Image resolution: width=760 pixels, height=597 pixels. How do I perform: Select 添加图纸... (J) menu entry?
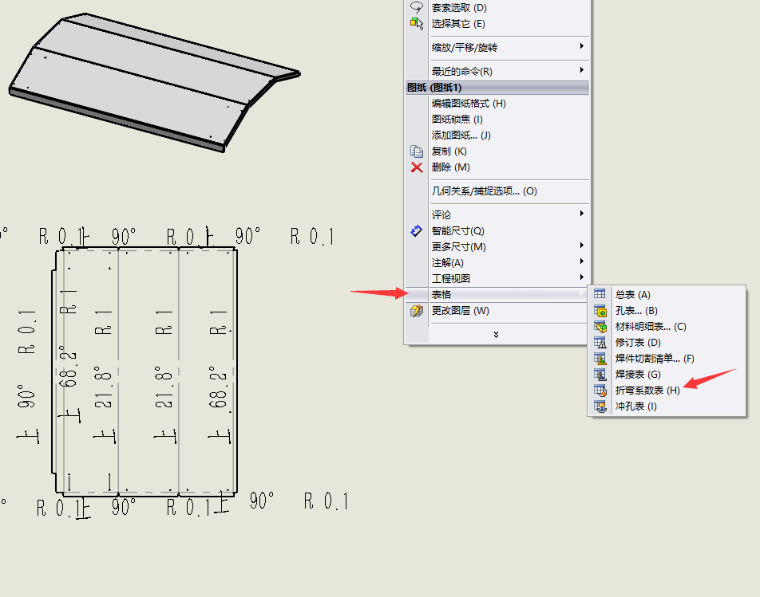461,136
